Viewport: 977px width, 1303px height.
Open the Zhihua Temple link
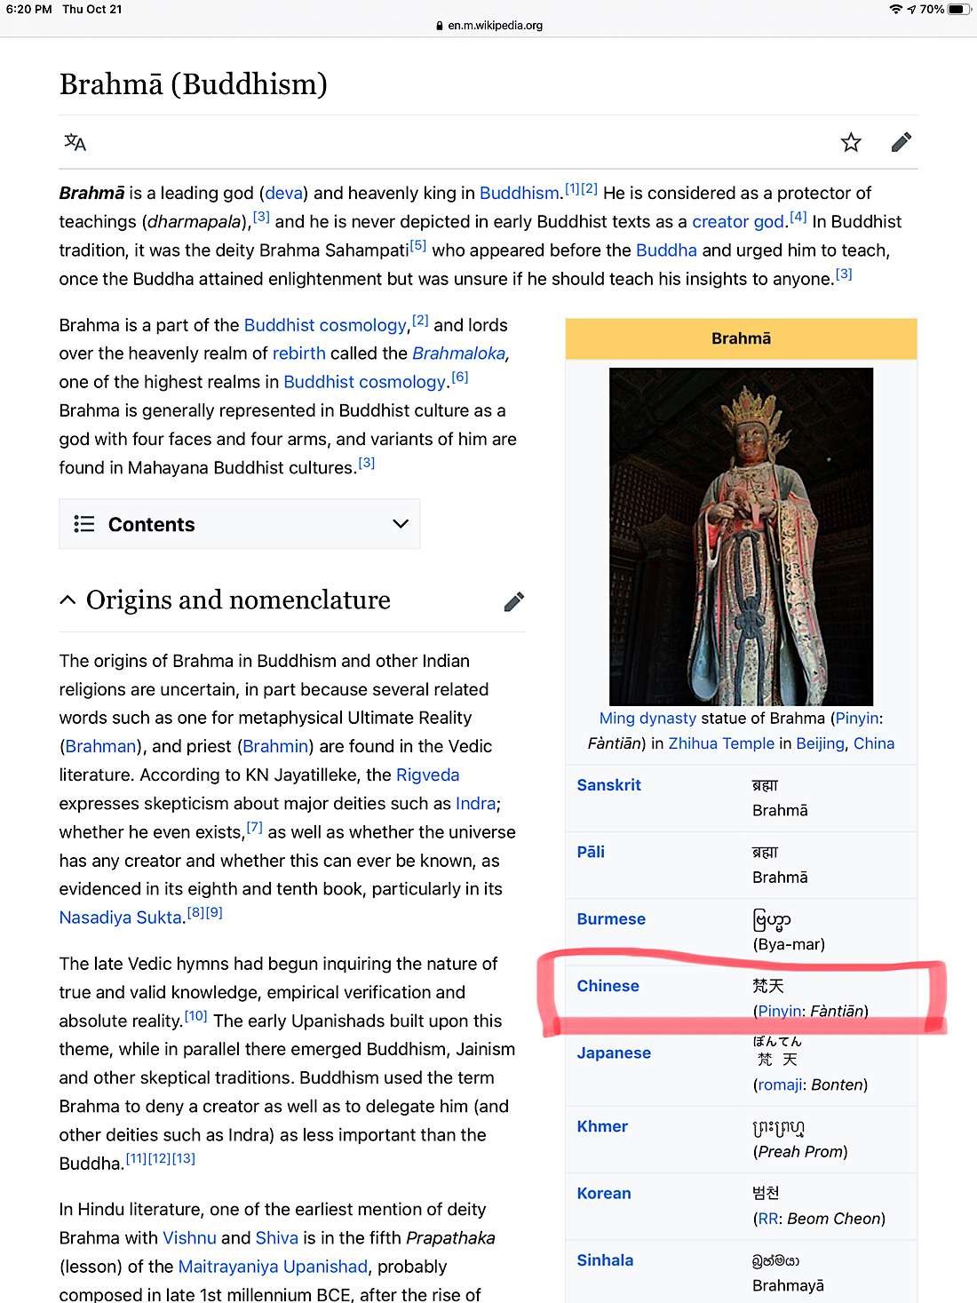(x=721, y=743)
